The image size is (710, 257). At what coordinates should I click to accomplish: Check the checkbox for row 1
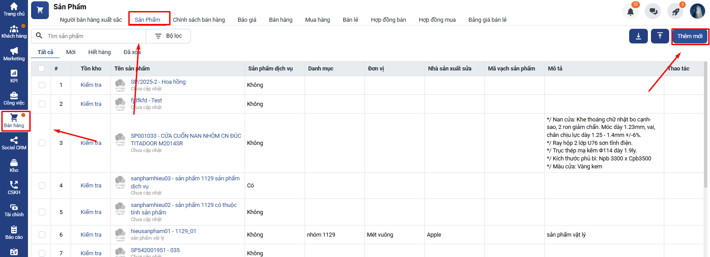coord(42,85)
